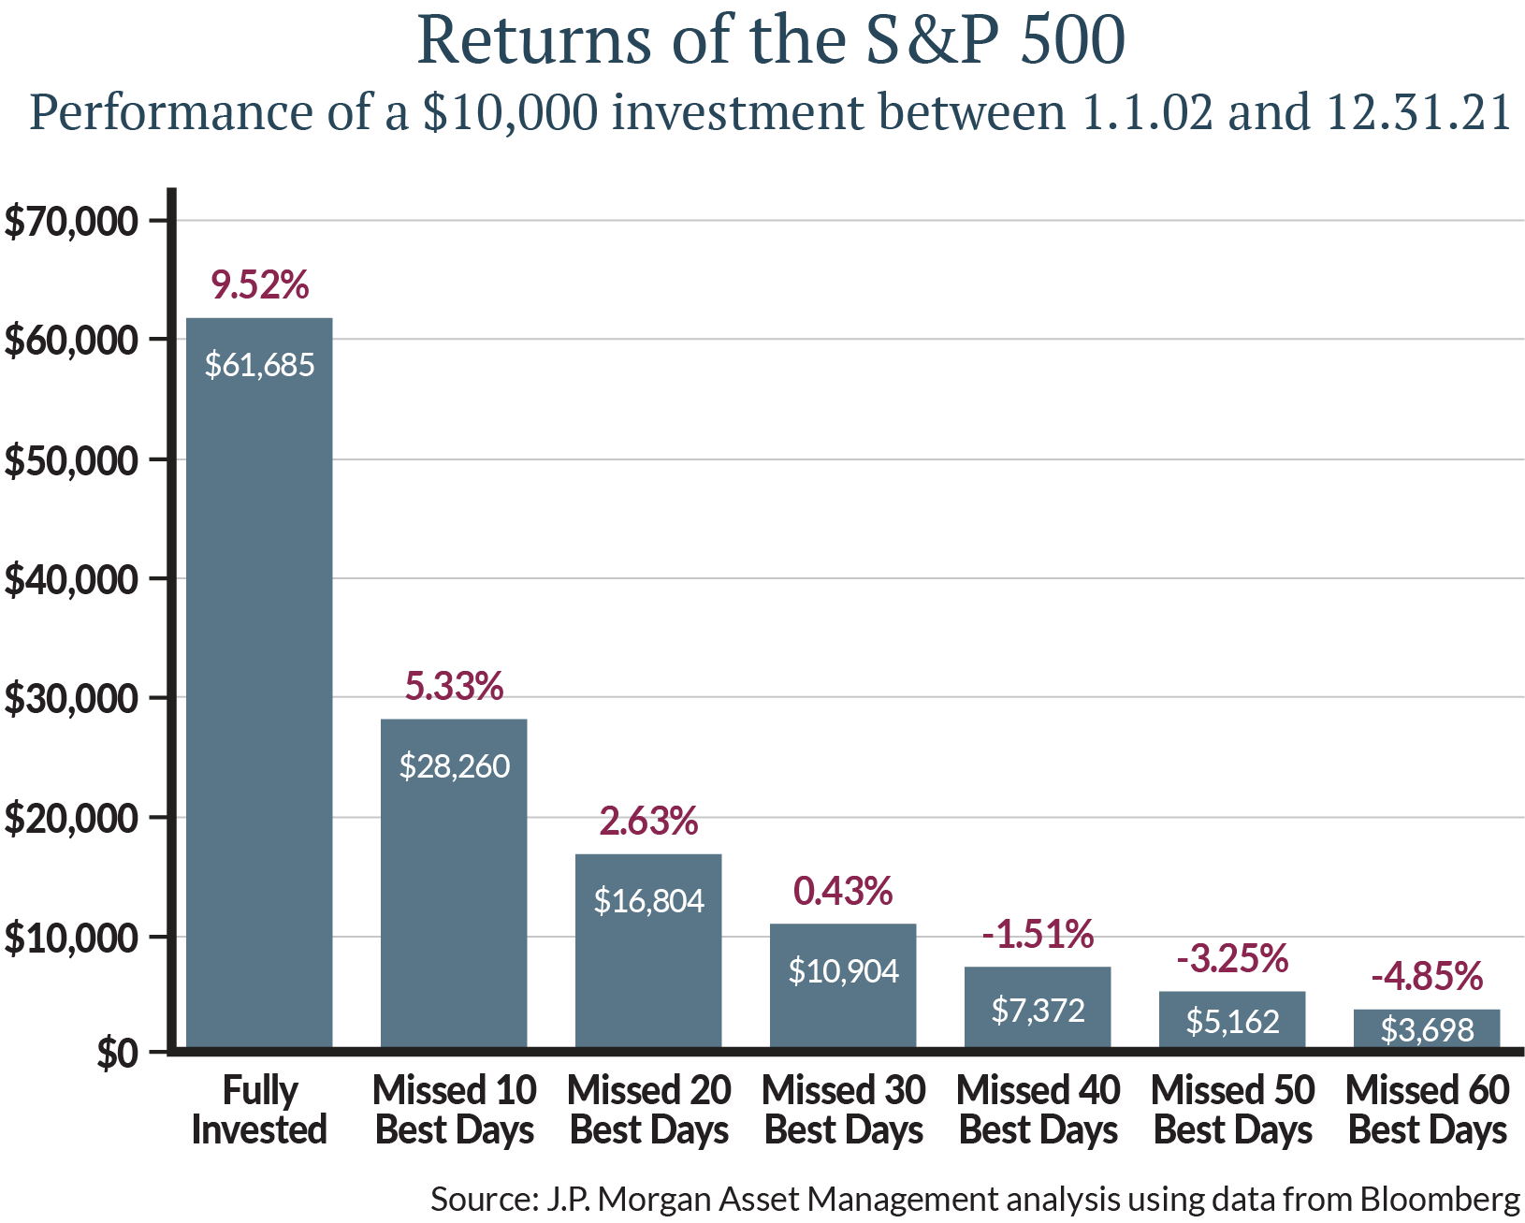Viewport: 1525px width, 1223px height.
Task: Click the 5.33% return label
Action: tap(454, 686)
